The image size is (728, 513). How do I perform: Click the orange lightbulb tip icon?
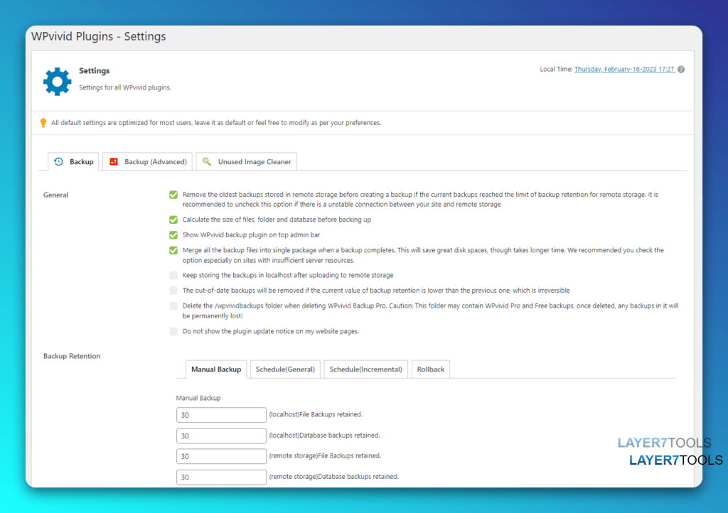pos(43,122)
